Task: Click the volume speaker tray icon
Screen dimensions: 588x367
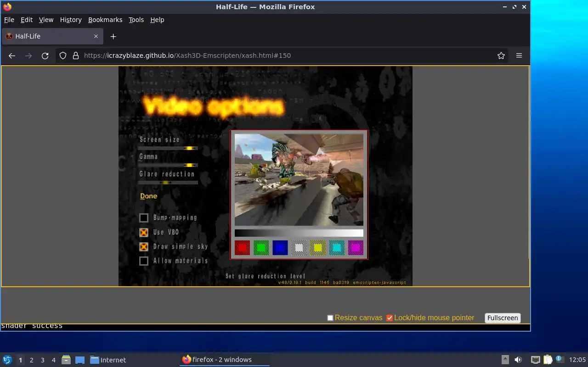Action: pos(518,360)
